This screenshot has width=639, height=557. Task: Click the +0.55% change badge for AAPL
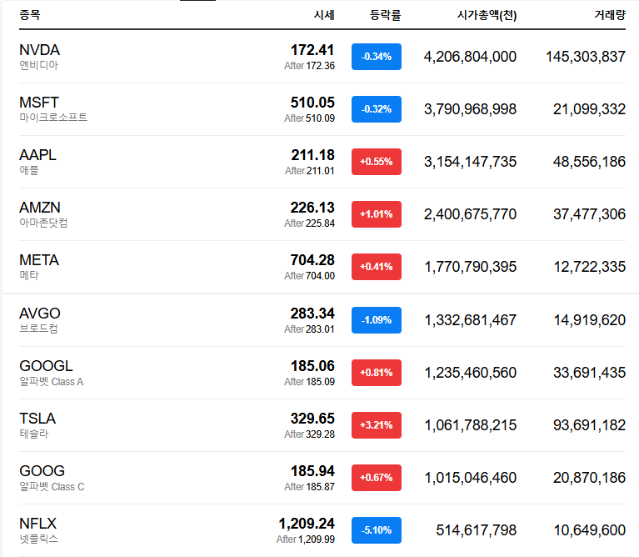(x=377, y=162)
